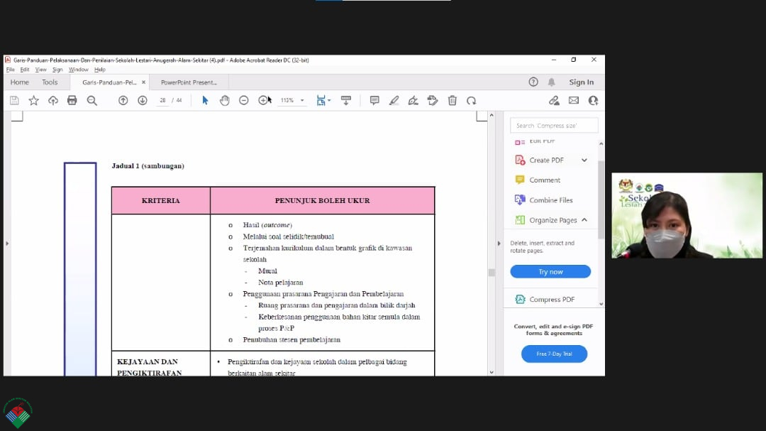
Task: Click the PENUNJUK BOLEH UKUR header
Action: (x=323, y=200)
